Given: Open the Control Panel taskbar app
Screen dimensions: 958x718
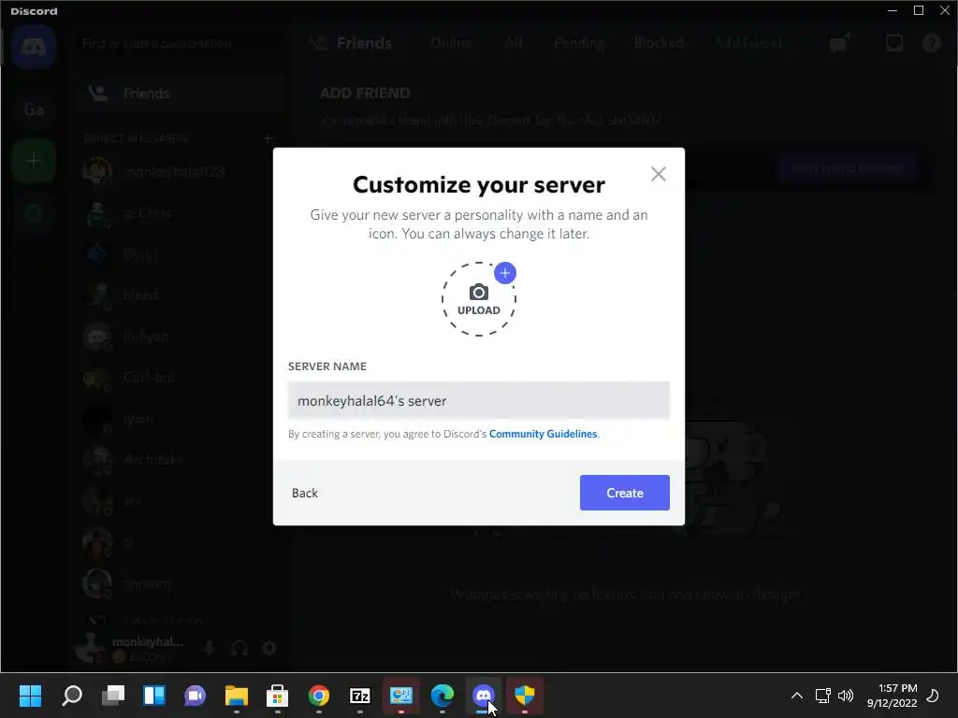Looking at the screenshot, I should [400, 696].
